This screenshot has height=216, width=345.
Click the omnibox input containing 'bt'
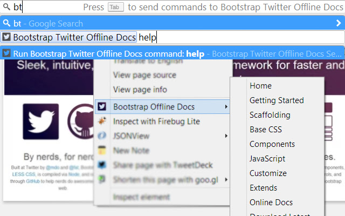pos(43,8)
